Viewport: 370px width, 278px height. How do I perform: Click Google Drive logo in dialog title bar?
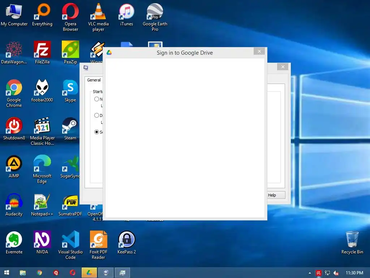point(109,52)
